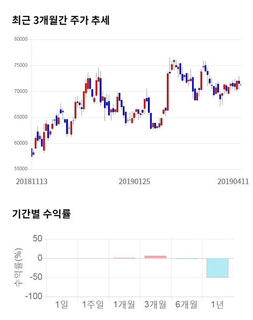Select the 60000 price axis label
Viewport: 253px width, 320px height.
pos(21,143)
